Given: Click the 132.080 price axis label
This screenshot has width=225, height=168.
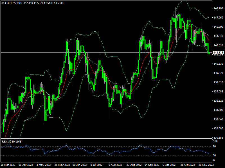Looking at the screenshot, I should [219, 129].
